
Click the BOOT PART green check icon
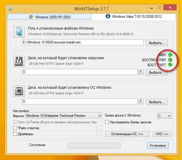click(170, 64)
